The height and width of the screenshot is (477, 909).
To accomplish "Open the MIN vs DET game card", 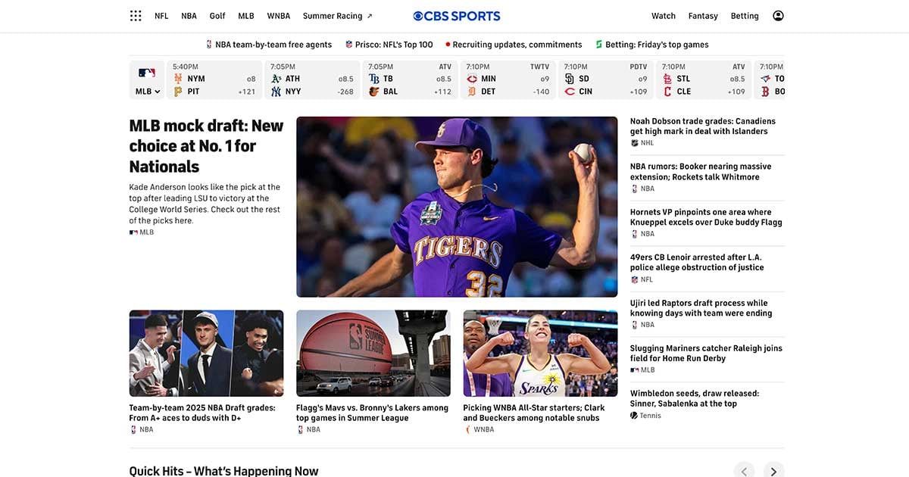I will (508, 79).
